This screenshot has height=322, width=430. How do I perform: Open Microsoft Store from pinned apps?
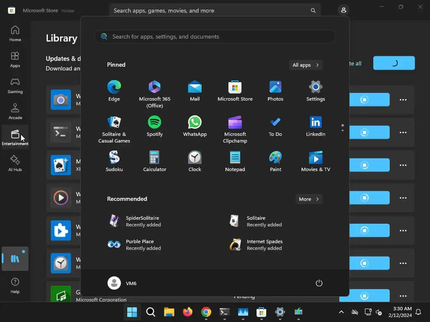[235, 91]
